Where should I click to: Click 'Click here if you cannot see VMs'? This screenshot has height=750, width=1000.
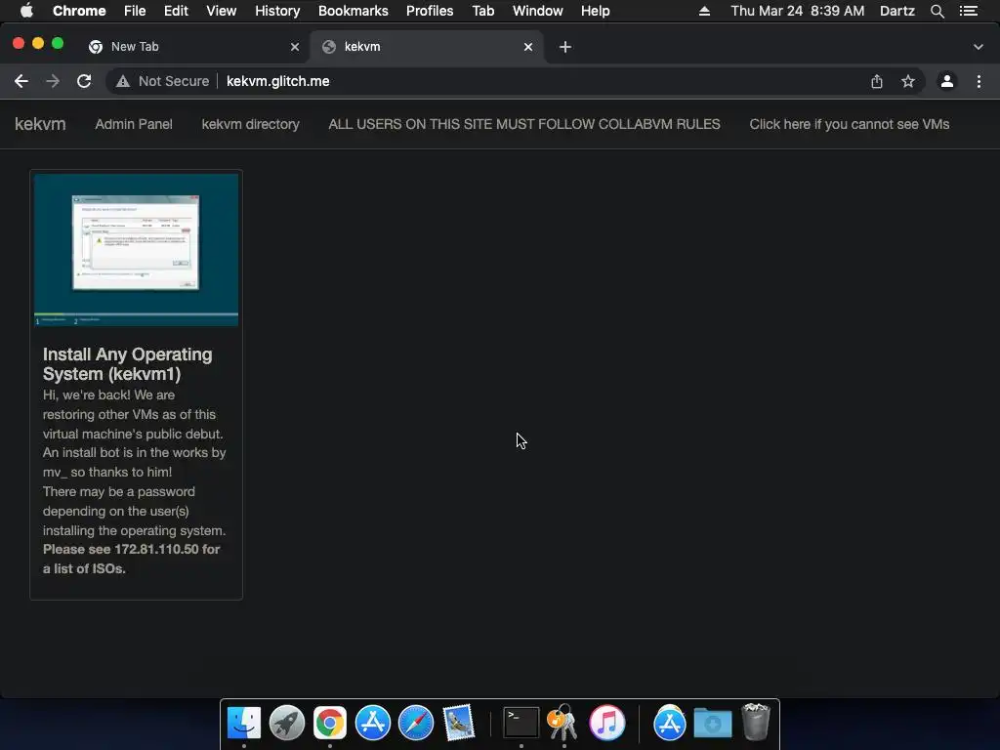click(849, 124)
